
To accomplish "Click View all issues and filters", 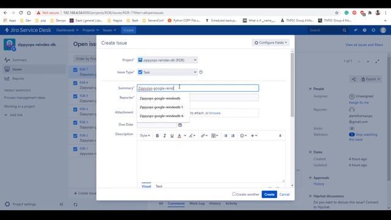I will pos(364,45).
